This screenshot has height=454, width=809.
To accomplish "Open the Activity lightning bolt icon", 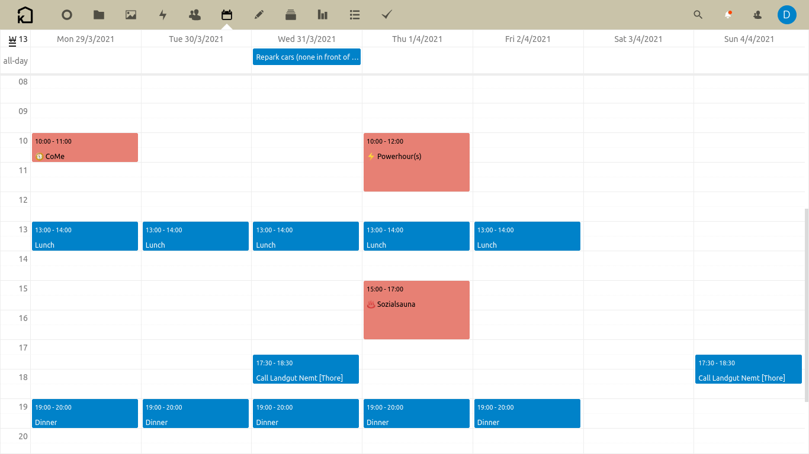I will pos(163,15).
